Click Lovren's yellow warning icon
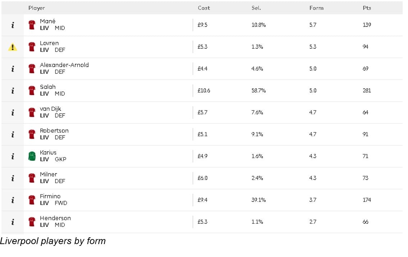 pyautogui.click(x=13, y=47)
